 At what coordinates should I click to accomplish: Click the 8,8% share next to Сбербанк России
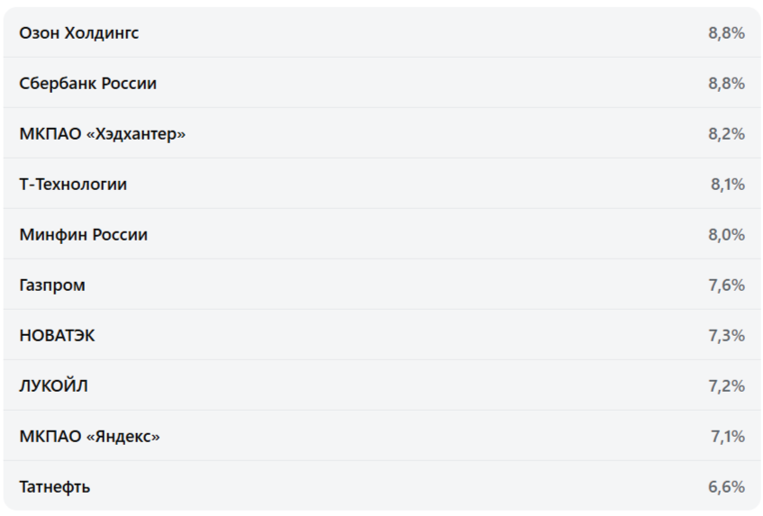(x=726, y=84)
